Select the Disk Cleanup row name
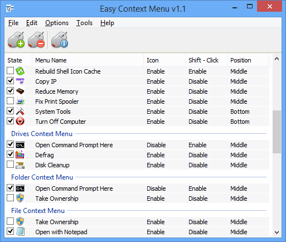286x242 pixels. (52, 165)
